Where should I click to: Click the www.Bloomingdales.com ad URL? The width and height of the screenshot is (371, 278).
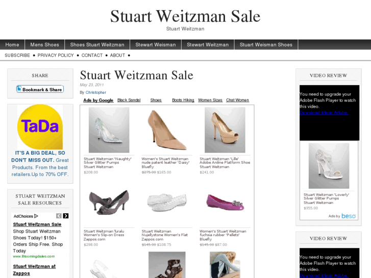tap(34, 256)
